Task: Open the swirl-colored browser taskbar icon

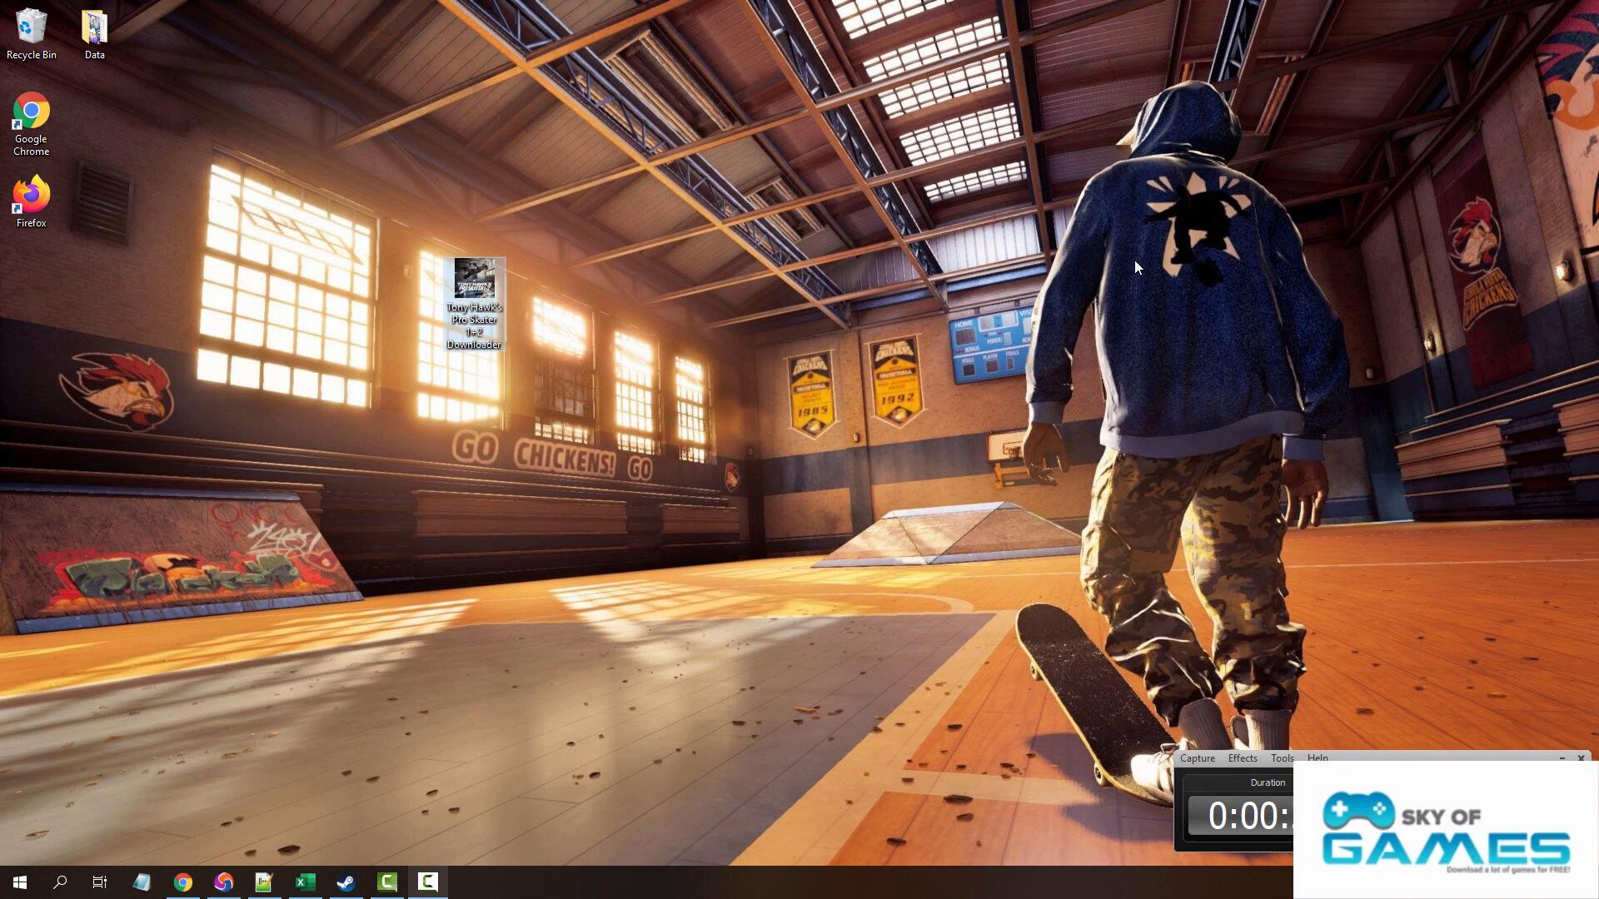Action: (223, 882)
